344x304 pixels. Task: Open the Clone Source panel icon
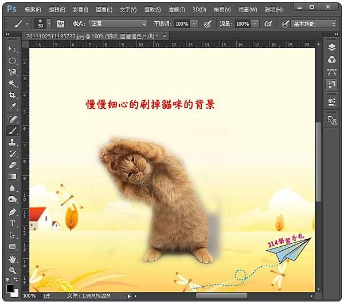[332, 120]
